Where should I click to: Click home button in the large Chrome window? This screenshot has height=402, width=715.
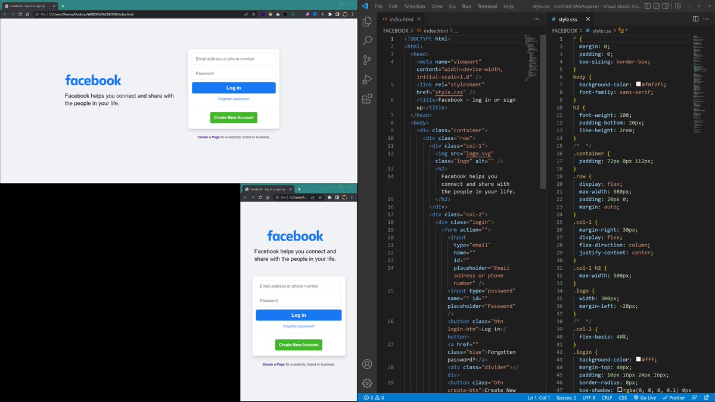(28, 13)
